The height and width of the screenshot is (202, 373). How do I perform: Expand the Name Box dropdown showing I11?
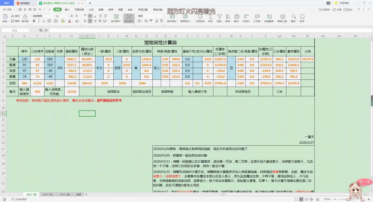click(x=29, y=30)
